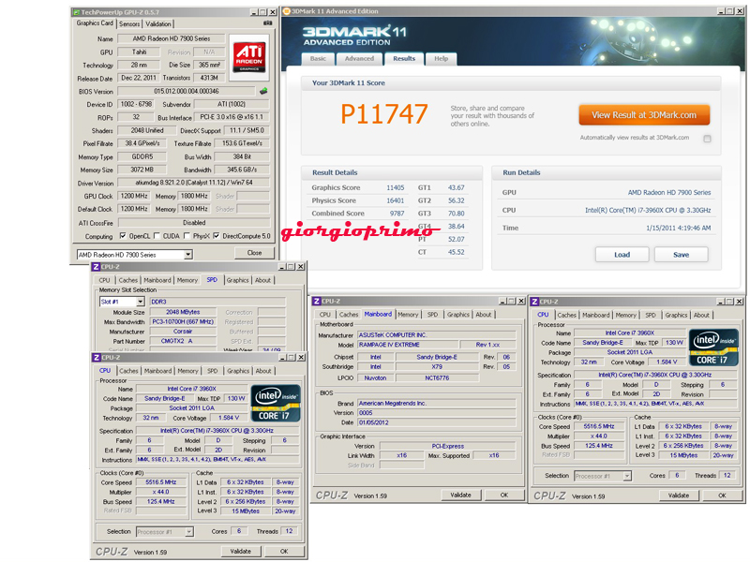This screenshot has height=562, width=750.
Task: Open the Slot #1 memory slot dropdown
Action: (x=140, y=302)
